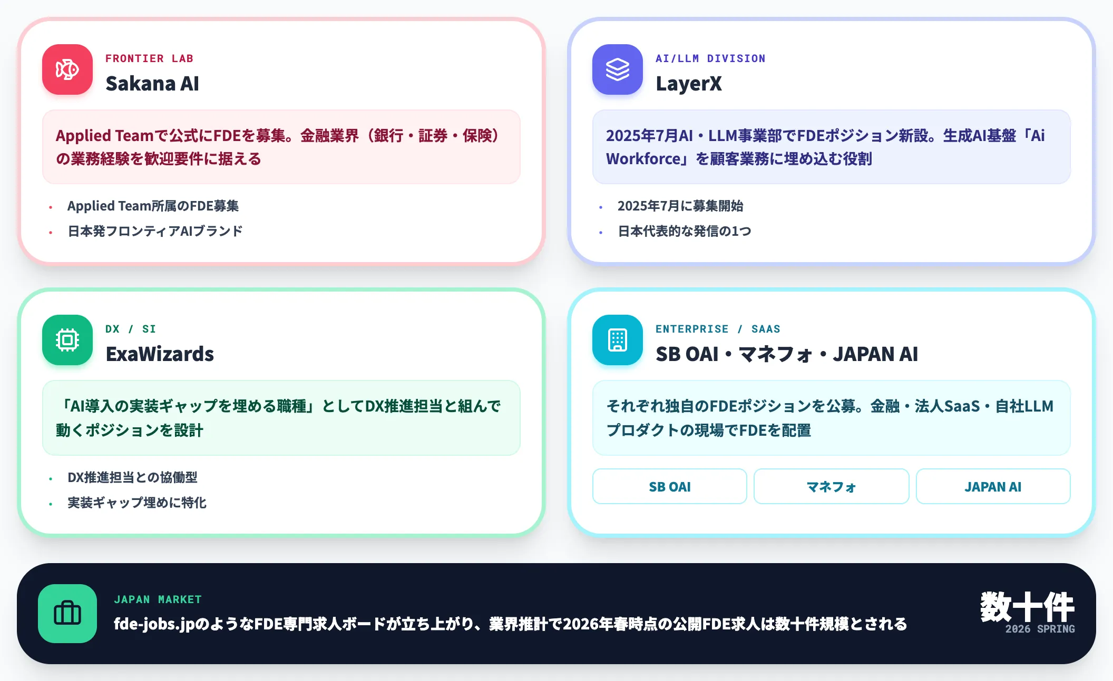Click the DX / SI label
Image resolution: width=1113 pixels, height=681 pixels.
point(131,329)
